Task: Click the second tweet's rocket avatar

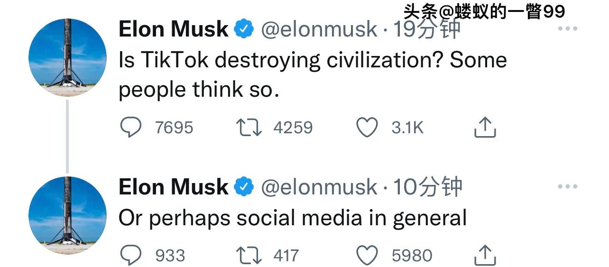Action: click(x=68, y=215)
